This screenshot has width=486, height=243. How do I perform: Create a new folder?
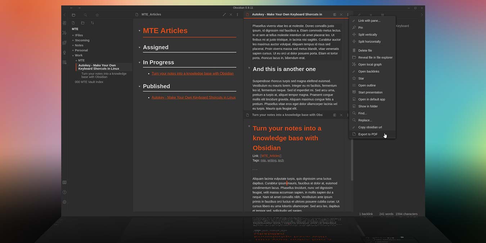point(82,23)
